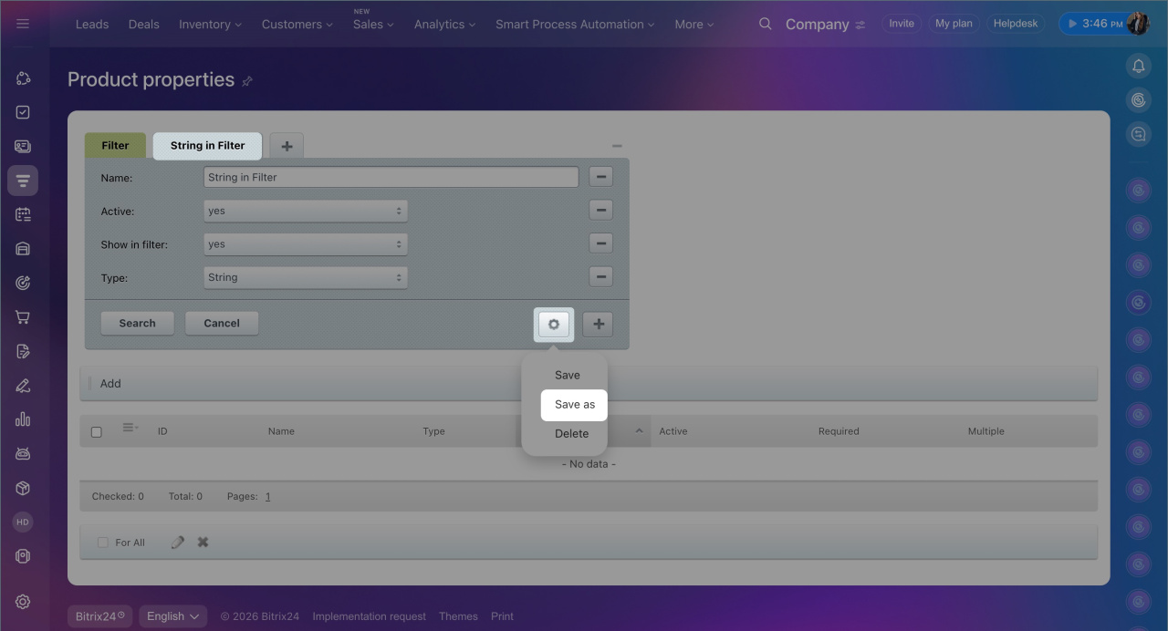Viewport: 1168px width, 631px height.
Task: Expand the English language selector
Action: (172, 616)
